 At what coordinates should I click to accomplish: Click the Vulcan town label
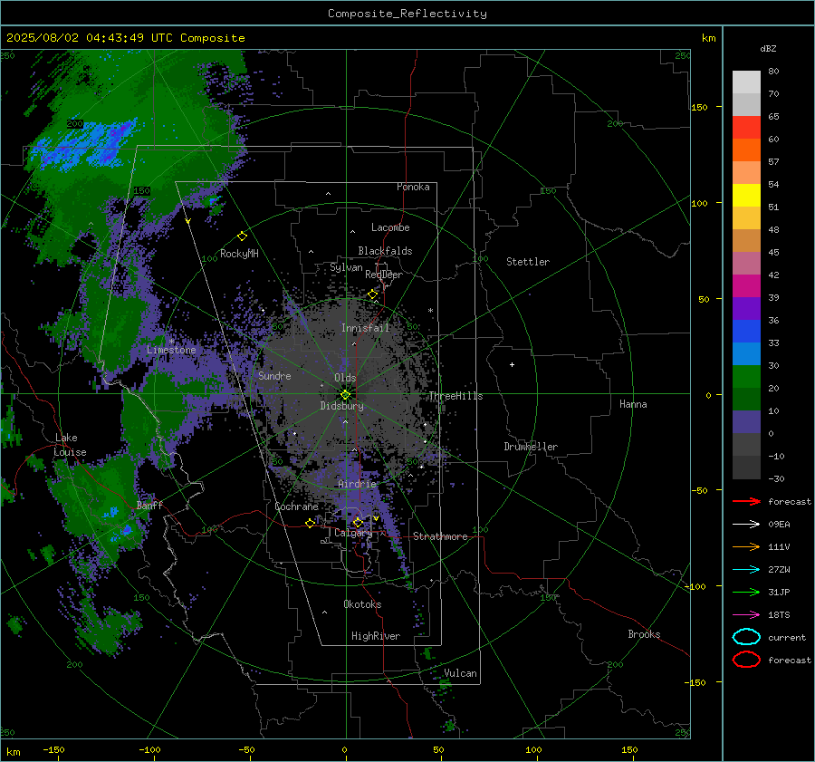point(460,673)
